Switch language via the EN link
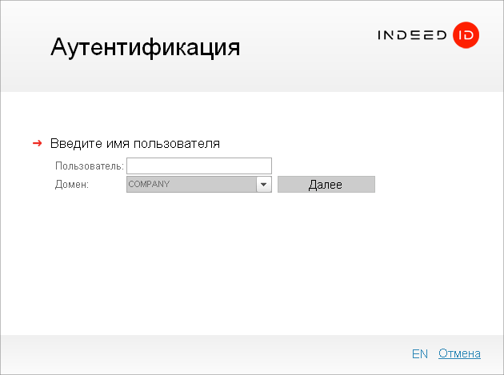504x375 pixels. pyautogui.click(x=420, y=353)
